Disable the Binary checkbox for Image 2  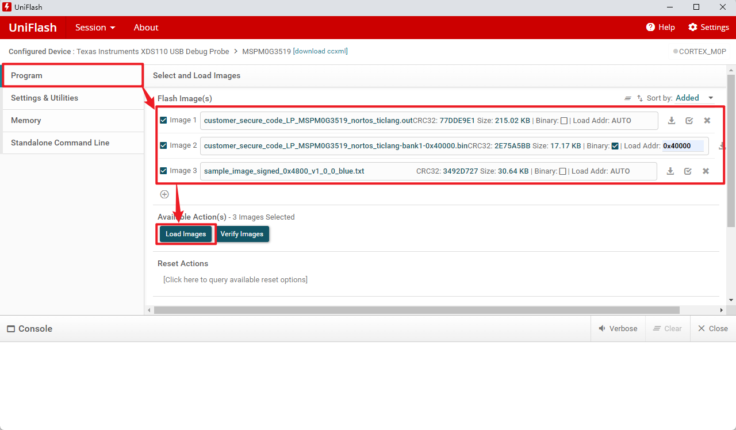point(615,146)
